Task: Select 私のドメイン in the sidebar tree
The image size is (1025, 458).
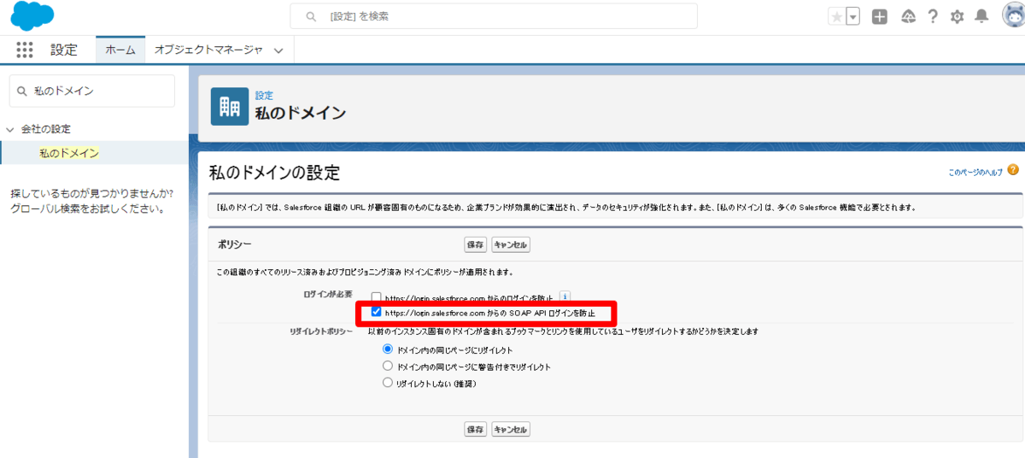Action: (69, 153)
